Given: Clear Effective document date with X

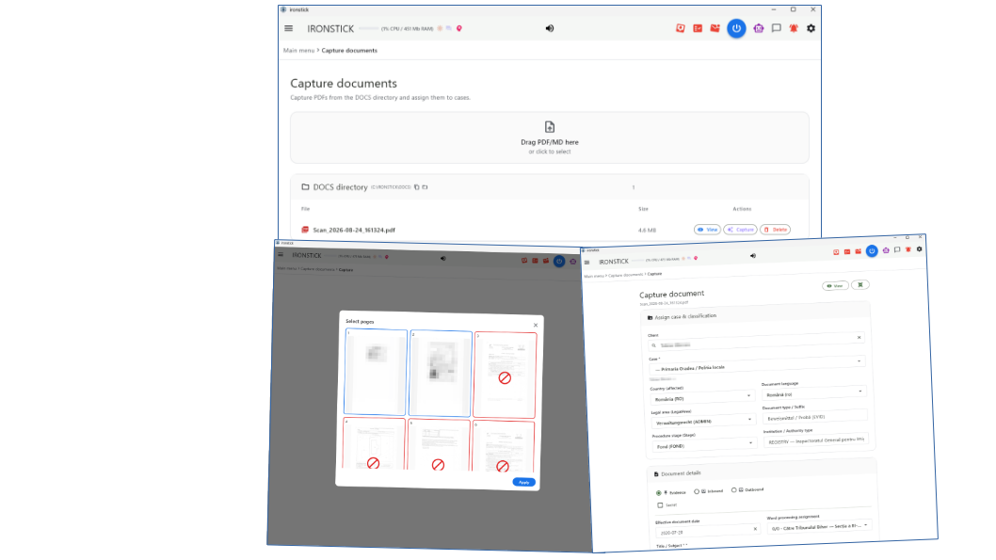Looking at the screenshot, I should (x=755, y=529).
